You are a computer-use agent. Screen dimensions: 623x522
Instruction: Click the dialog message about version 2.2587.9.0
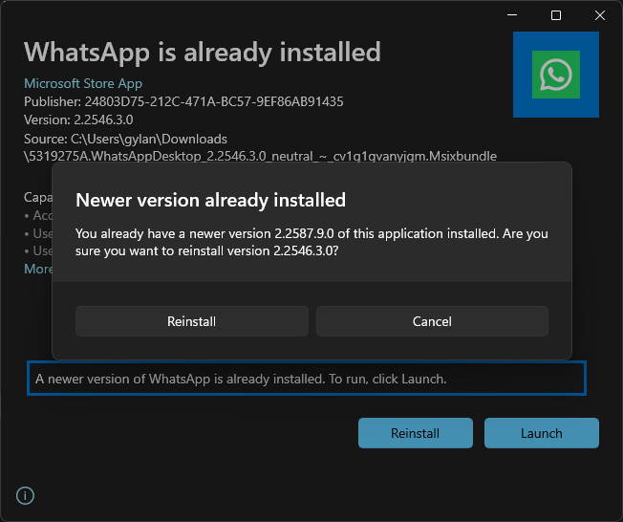point(311,242)
